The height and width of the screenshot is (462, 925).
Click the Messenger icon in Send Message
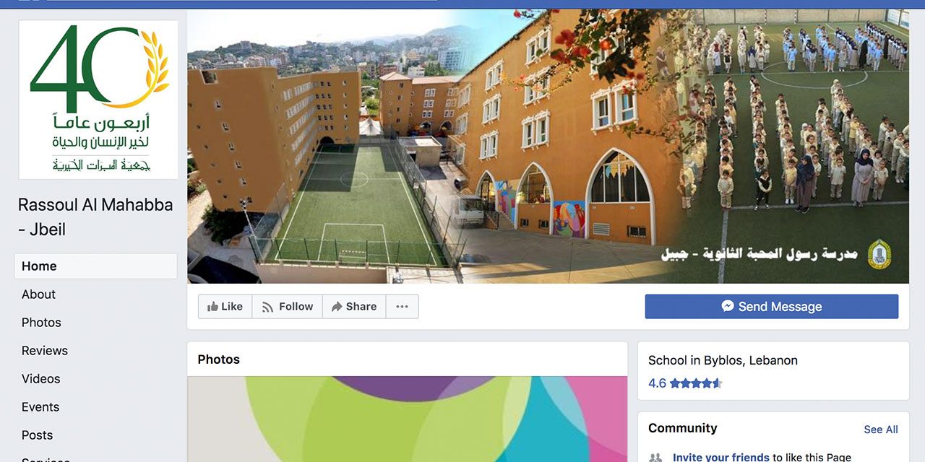pos(728,306)
